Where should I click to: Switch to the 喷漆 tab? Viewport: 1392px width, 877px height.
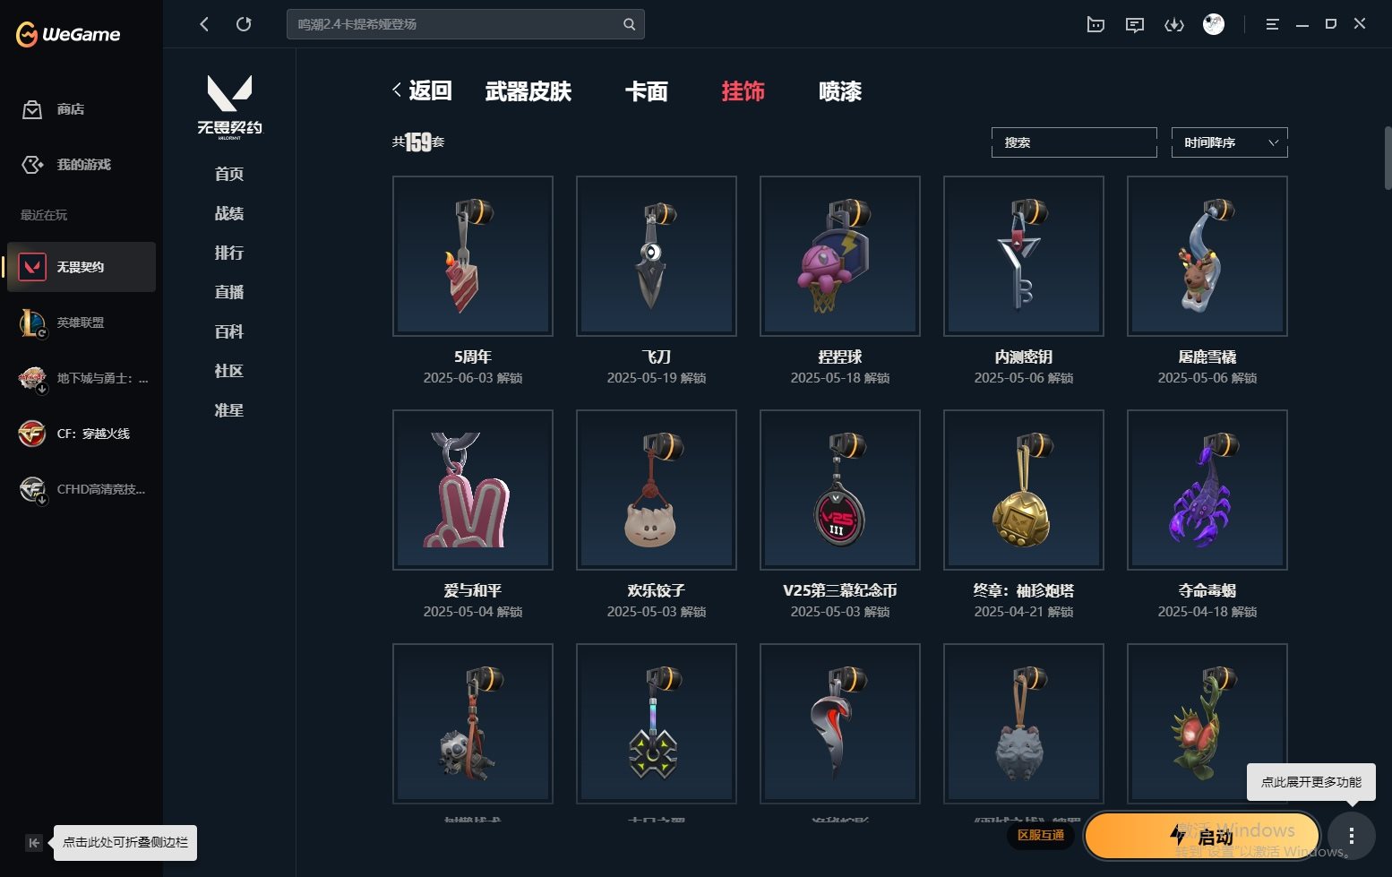click(x=839, y=91)
